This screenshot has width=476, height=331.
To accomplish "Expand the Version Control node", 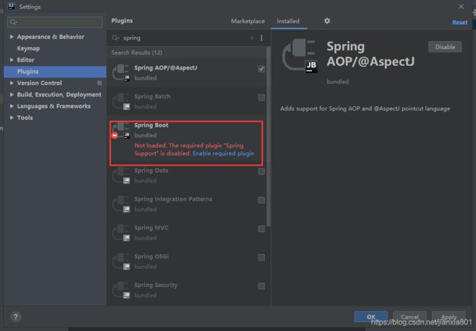I will (x=12, y=83).
